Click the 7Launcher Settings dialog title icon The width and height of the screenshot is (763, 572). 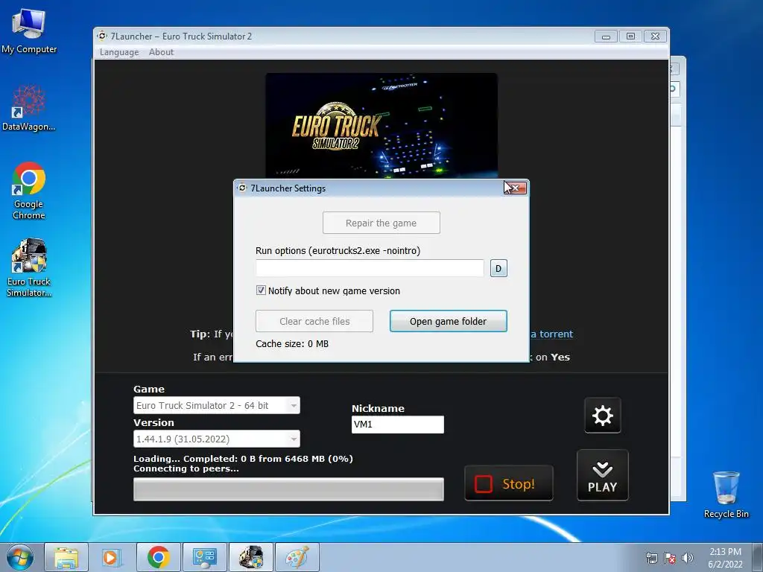(x=242, y=188)
